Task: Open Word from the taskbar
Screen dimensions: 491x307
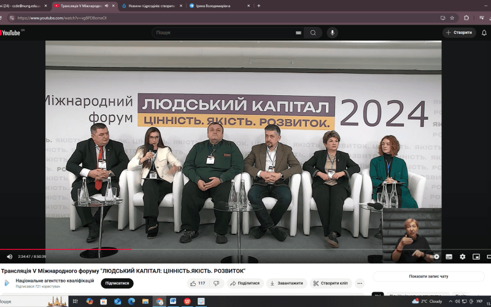Action: pyautogui.click(x=173, y=301)
